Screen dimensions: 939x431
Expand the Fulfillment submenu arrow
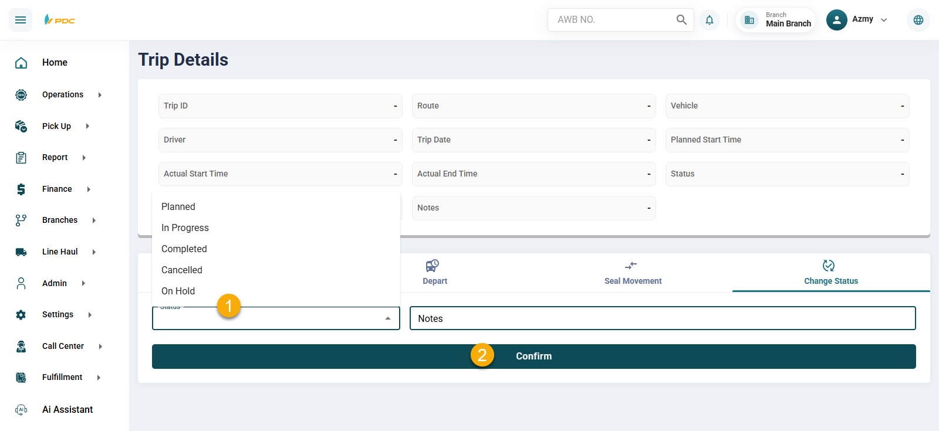99,378
